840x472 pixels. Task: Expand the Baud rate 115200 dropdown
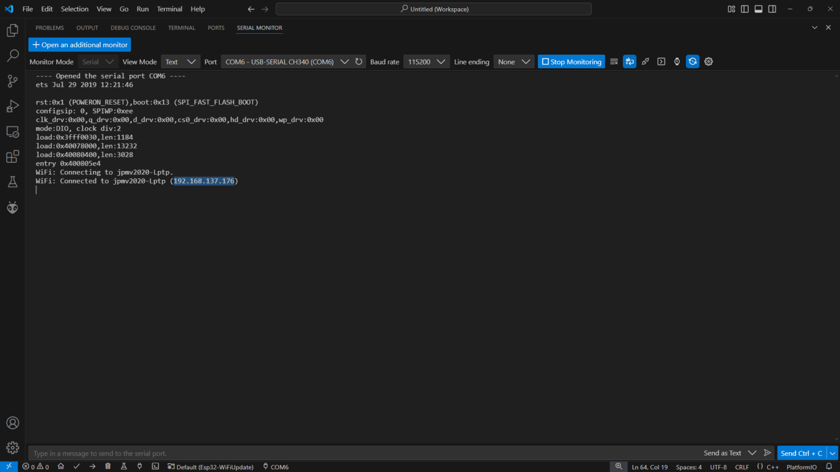coord(426,62)
